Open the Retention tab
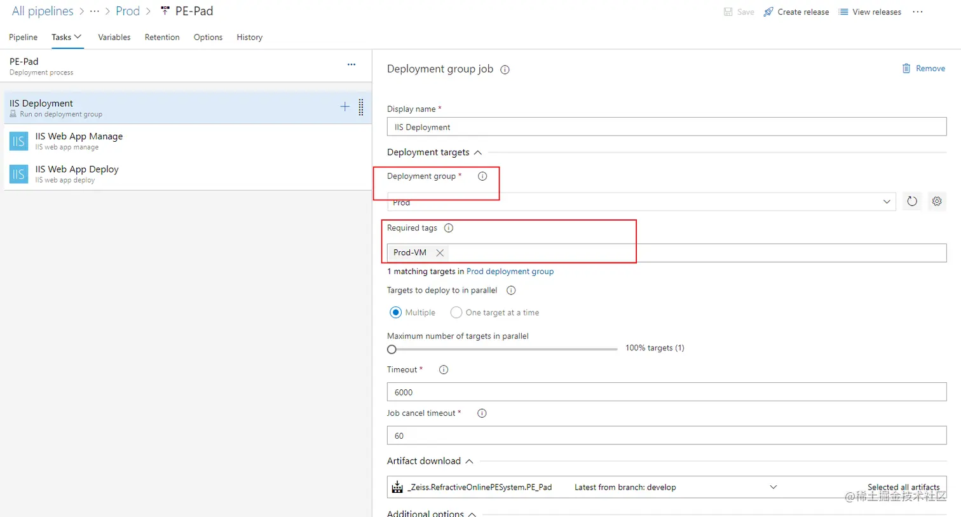 (162, 38)
